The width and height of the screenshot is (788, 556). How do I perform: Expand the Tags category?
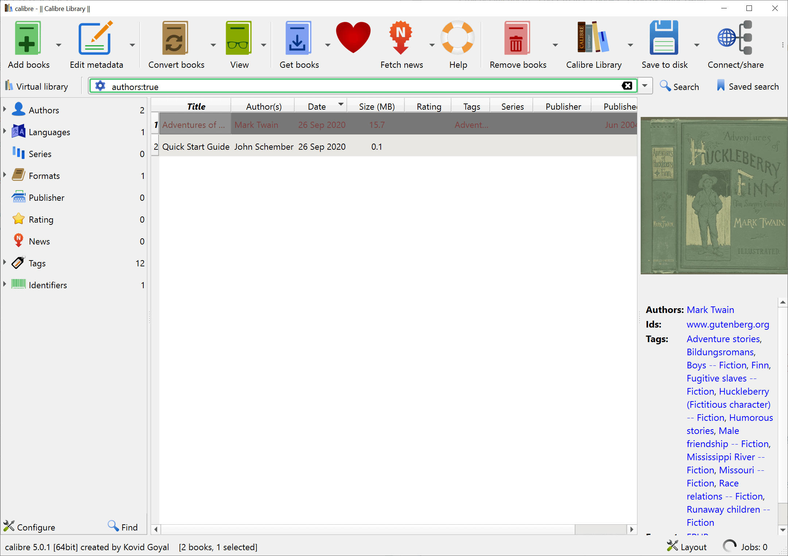point(5,262)
